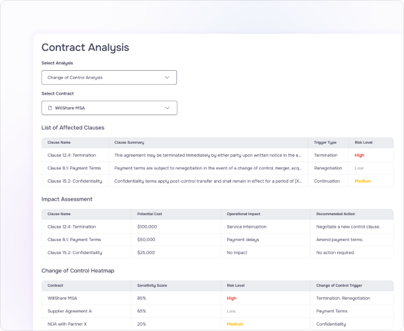404x331 pixels.
Task: Click High risk level for Clause 12.4
Action: pyautogui.click(x=360, y=156)
